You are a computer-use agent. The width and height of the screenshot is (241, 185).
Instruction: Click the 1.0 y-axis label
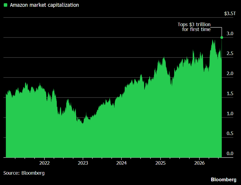tap(230, 114)
